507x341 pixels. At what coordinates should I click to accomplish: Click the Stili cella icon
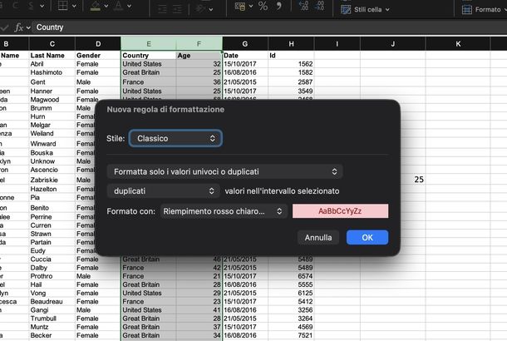point(346,9)
